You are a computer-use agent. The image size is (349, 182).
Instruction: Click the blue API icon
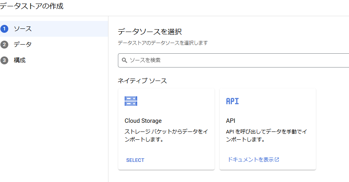pos(232,101)
